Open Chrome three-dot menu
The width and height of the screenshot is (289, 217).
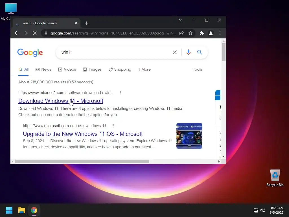[220, 33]
